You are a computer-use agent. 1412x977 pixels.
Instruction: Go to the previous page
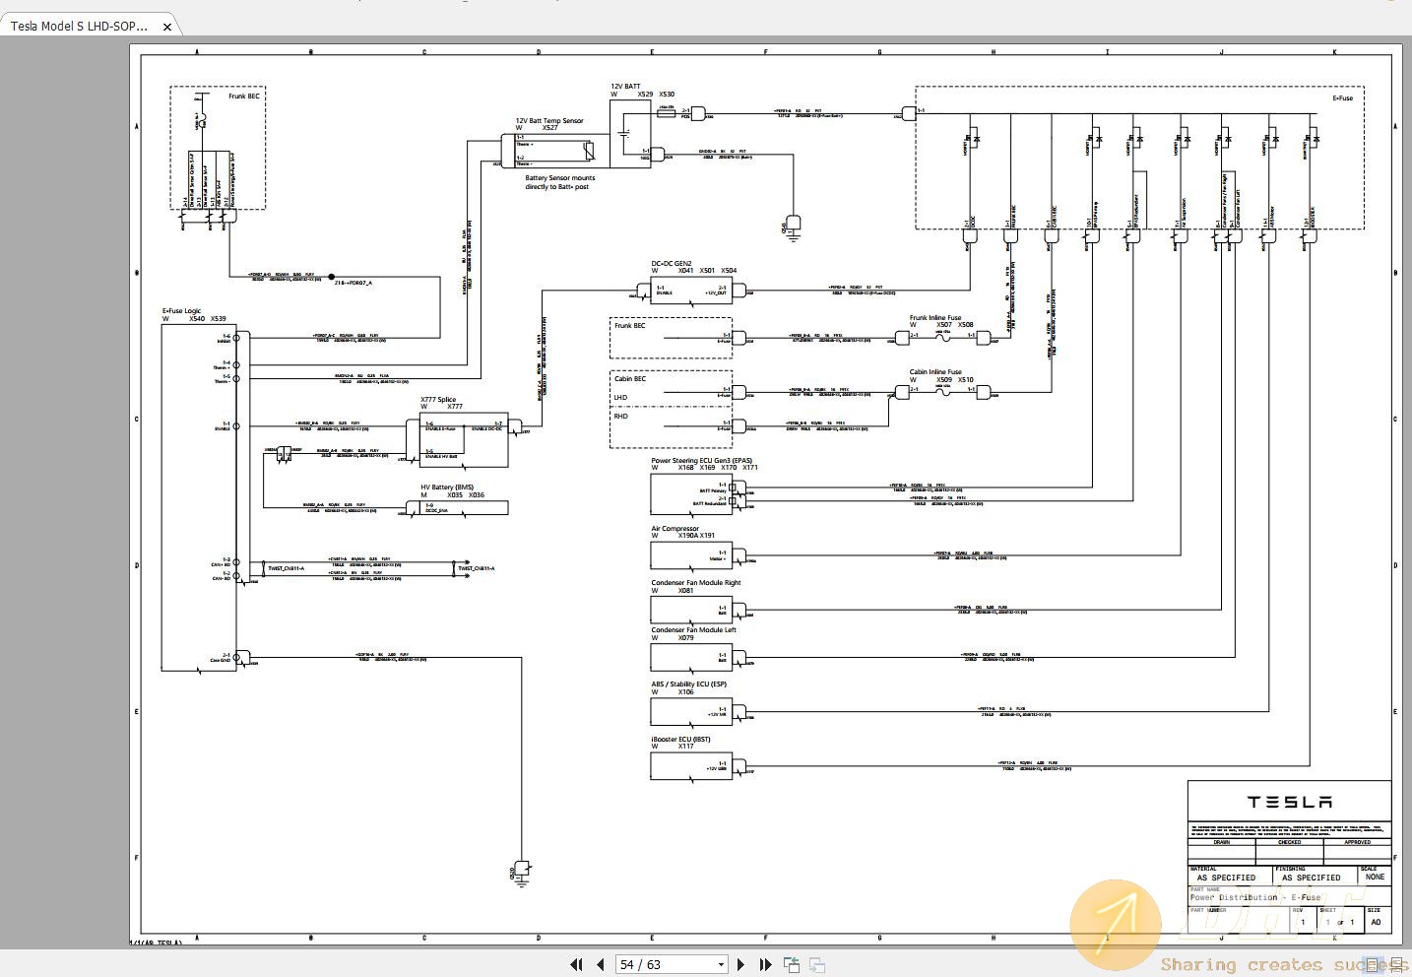pyautogui.click(x=600, y=965)
